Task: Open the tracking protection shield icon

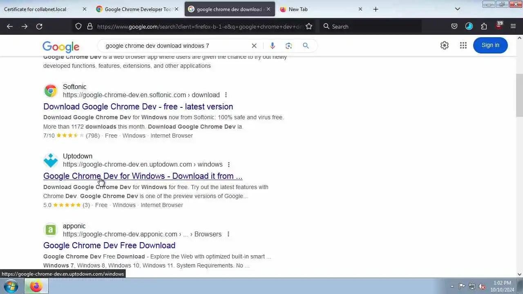Action: click(78, 27)
